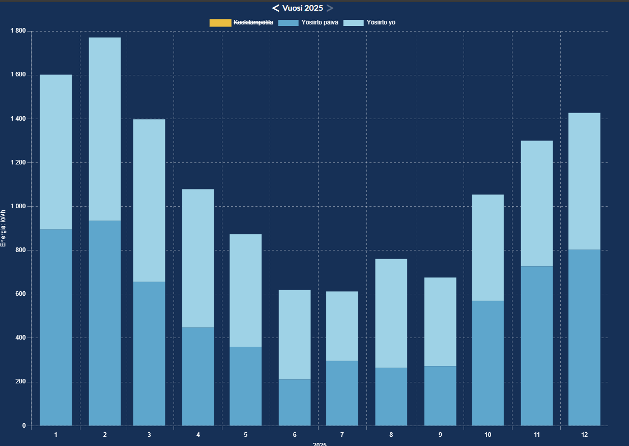629x446 pixels.
Task: Click month 11 Yösiirto päivä bar segment
Action: pos(536,346)
